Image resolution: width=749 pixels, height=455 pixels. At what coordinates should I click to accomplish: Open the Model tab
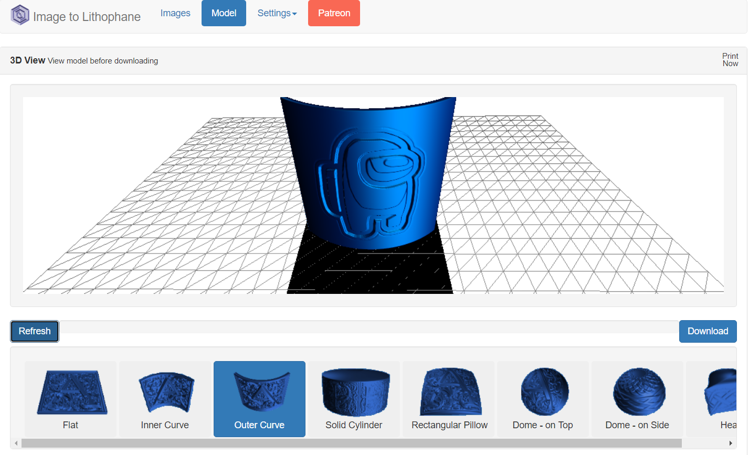point(224,13)
